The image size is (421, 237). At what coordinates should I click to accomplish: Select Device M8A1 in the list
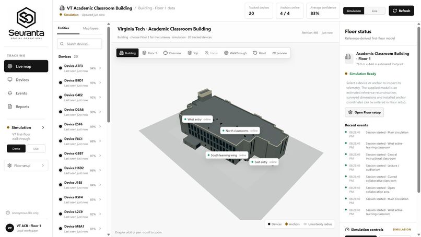[x=80, y=229]
